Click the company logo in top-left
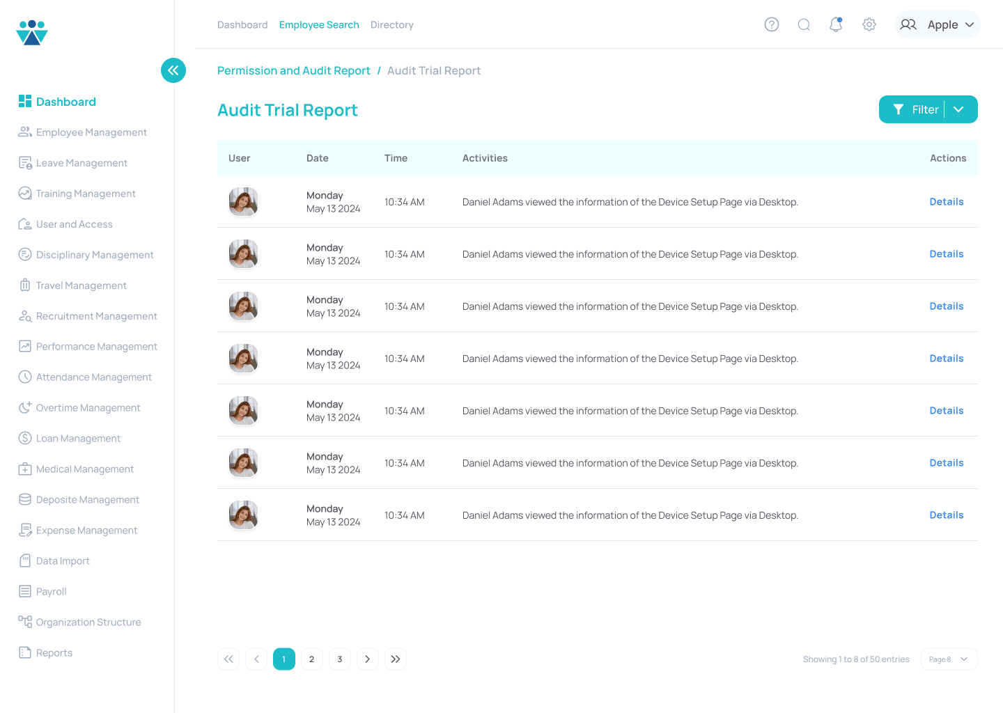This screenshot has height=713, width=1003. tap(32, 33)
